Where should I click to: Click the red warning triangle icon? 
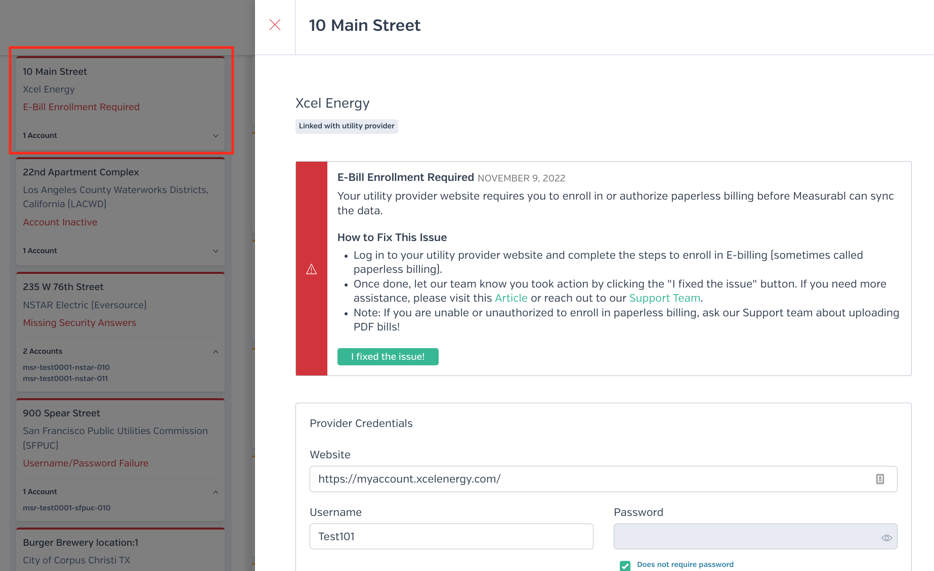(312, 269)
